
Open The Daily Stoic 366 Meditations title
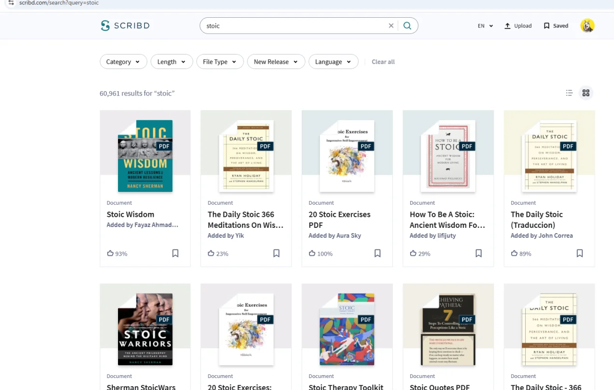246,220
